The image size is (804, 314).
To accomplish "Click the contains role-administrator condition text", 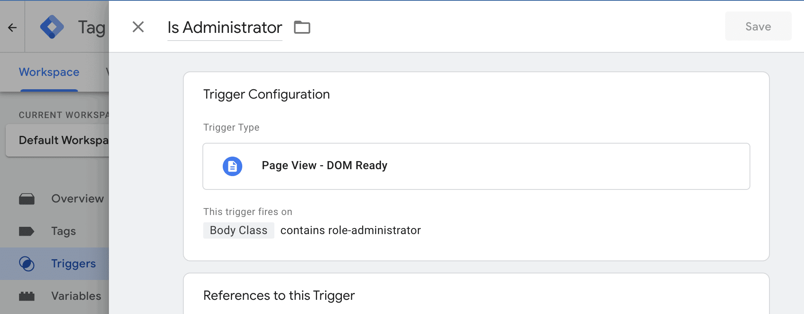I will point(350,230).
